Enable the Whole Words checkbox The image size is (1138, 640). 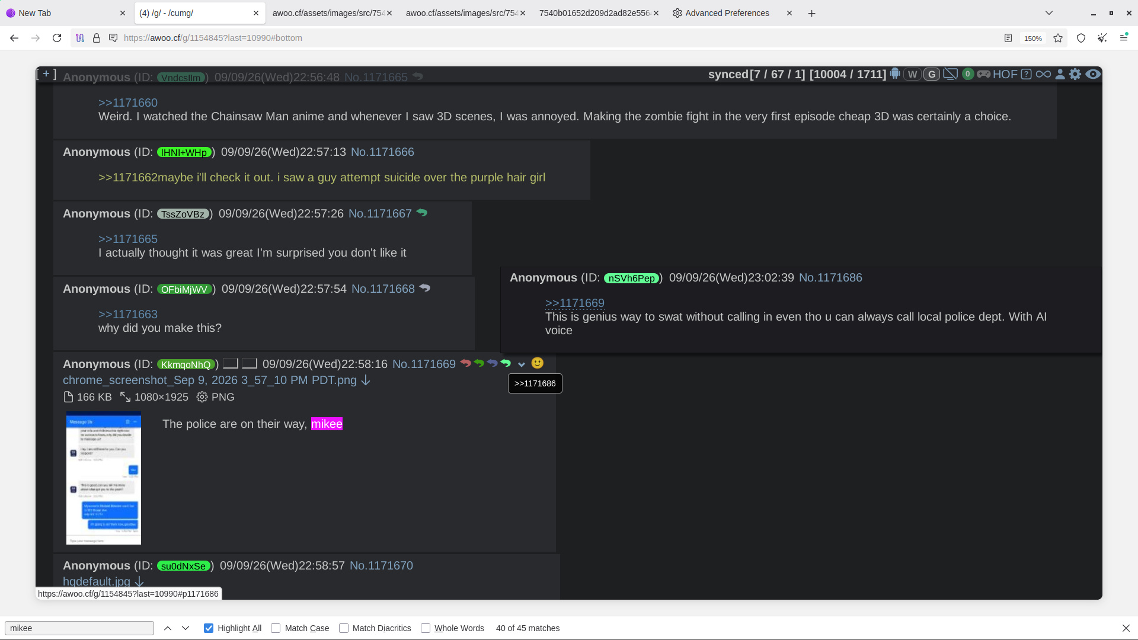(426, 628)
